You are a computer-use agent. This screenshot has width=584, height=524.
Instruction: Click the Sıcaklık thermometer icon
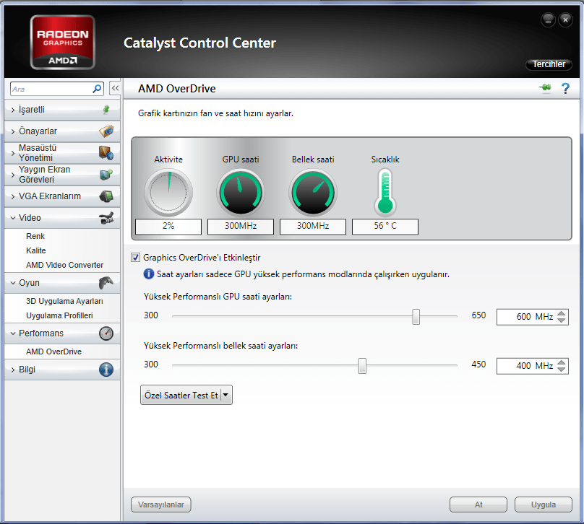click(x=385, y=192)
